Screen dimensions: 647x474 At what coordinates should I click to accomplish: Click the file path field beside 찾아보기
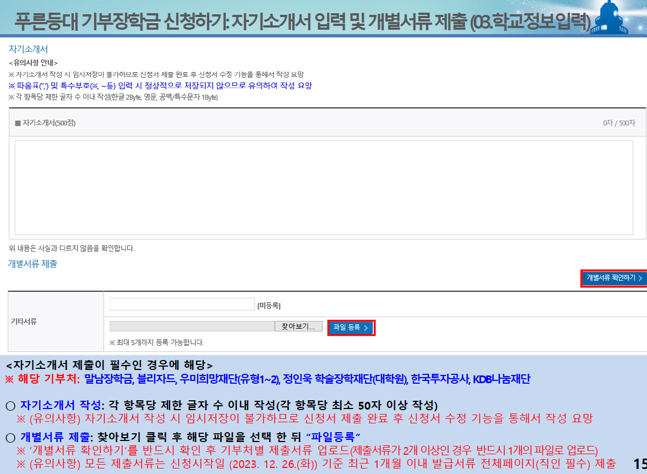click(x=193, y=325)
